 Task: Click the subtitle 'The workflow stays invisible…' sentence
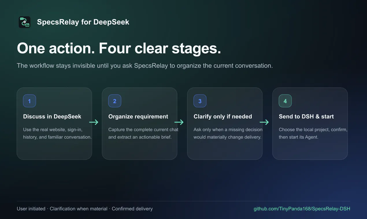[x=145, y=66]
